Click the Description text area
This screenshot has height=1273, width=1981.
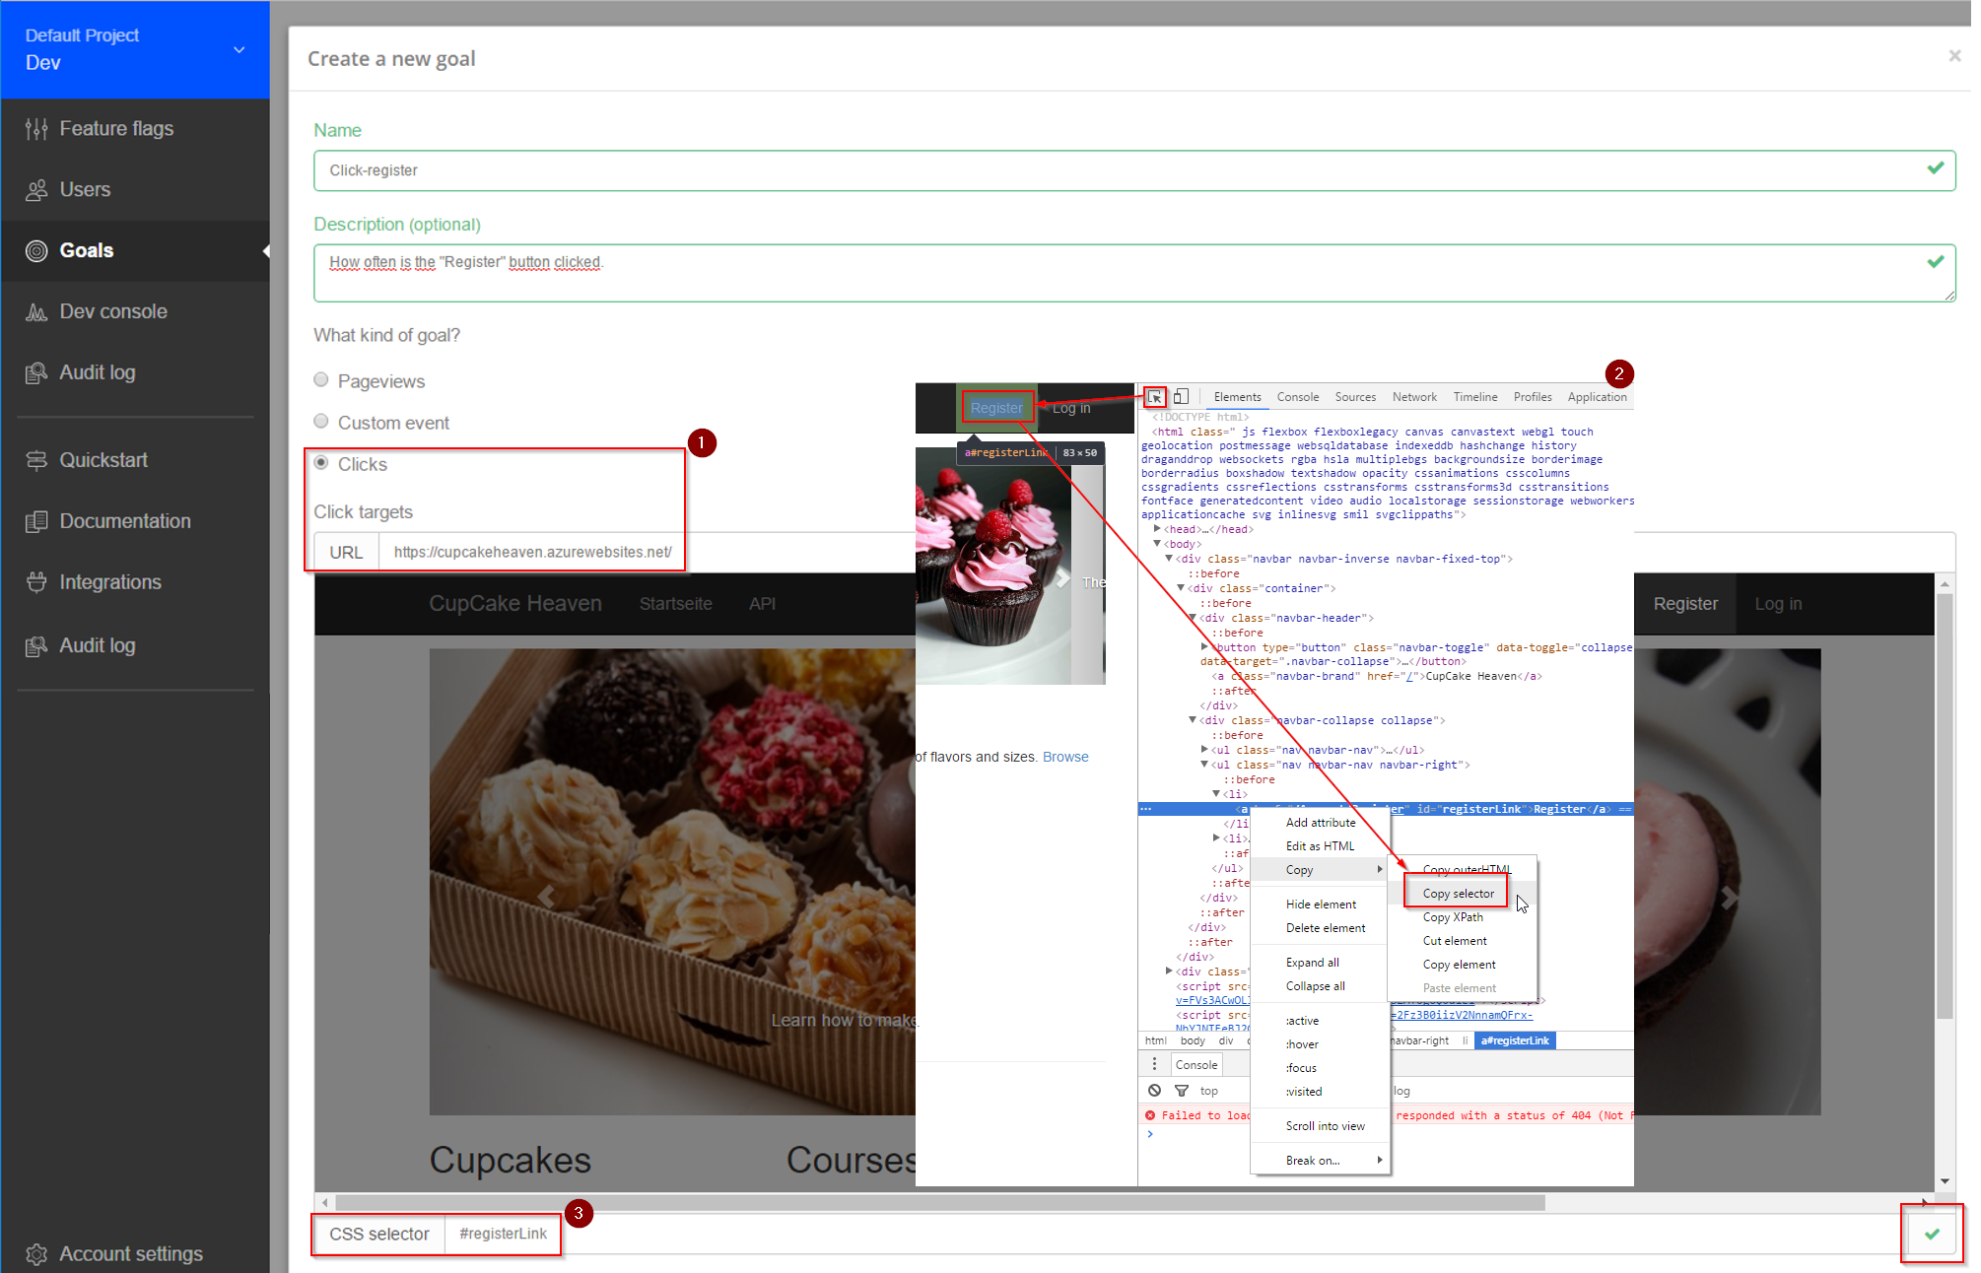1134,273
